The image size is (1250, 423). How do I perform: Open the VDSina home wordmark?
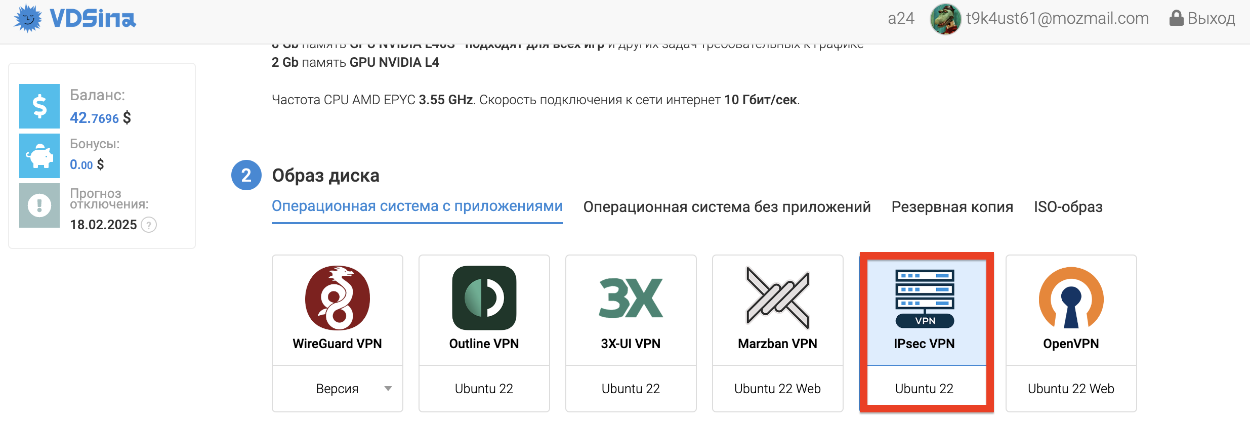[x=93, y=19]
